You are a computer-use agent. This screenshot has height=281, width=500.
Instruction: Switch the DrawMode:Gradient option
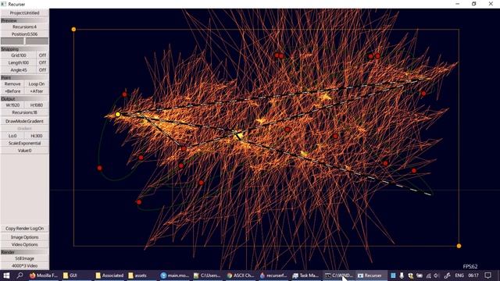[24, 121]
